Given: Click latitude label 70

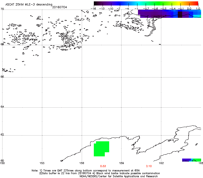Looking at the screenshot, I should 2,9.
